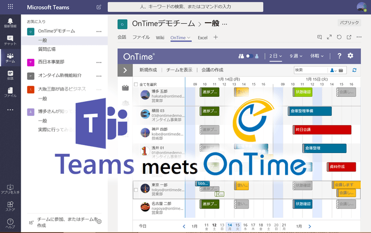Toggle the group/person view switch
The image size is (371, 233).
(x=248, y=56)
